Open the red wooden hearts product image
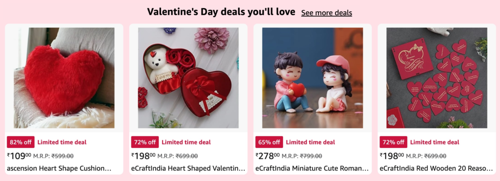The image size is (500, 181). click(437, 78)
